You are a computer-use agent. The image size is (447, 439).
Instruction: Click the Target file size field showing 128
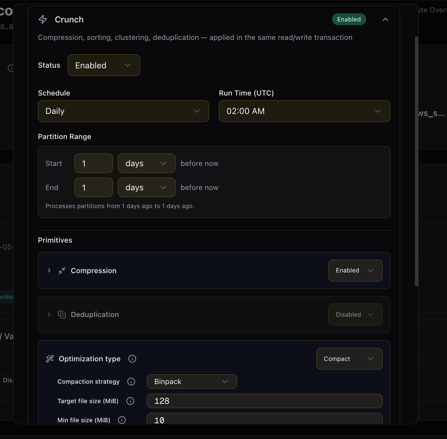pyautogui.click(x=264, y=401)
